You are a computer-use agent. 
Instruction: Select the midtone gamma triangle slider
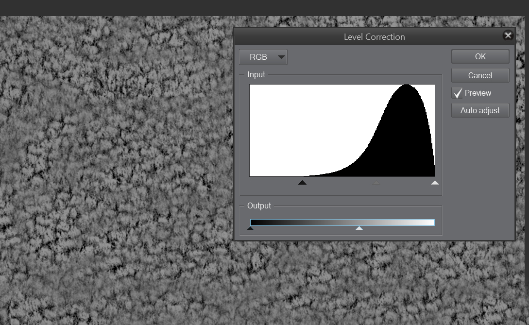coord(375,182)
